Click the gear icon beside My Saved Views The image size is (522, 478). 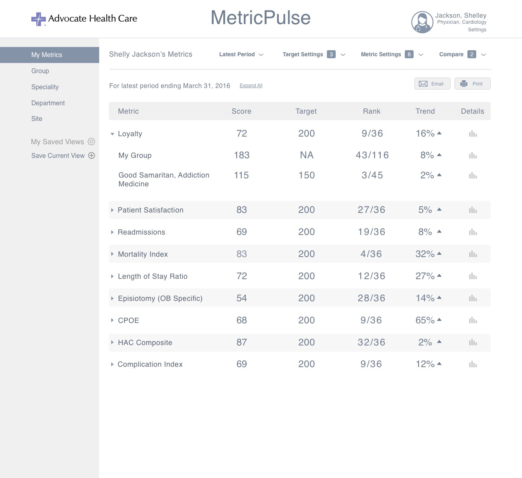coord(92,142)
